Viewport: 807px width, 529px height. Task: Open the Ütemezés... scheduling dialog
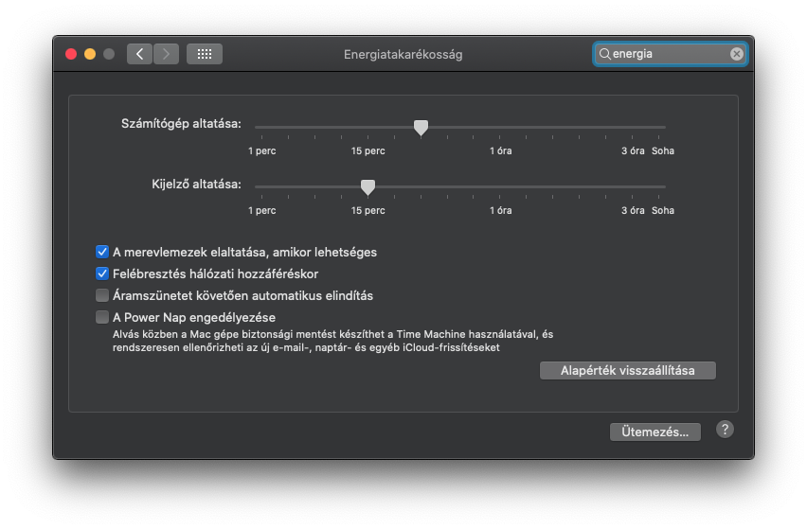coord(655,432)
